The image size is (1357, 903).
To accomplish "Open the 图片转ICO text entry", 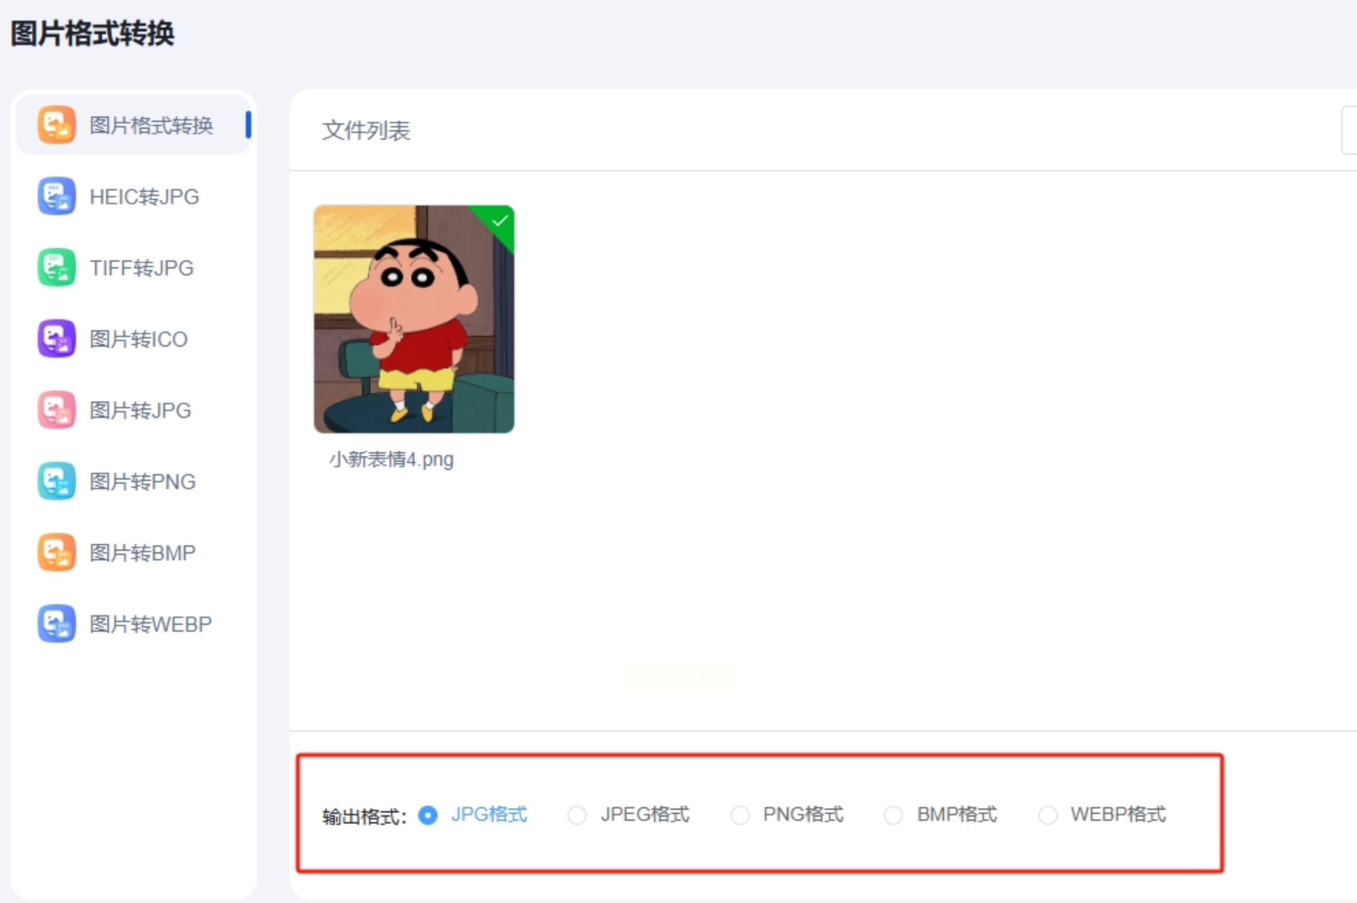I will pyautogui.click(x=138, y=339).
